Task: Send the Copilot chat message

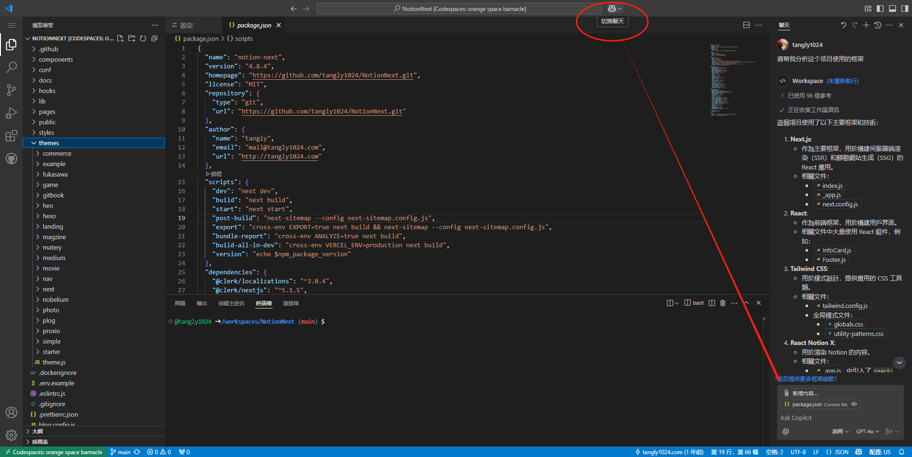Action: tap(889, 431)
